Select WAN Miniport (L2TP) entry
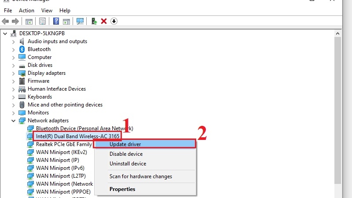The height and width of the screenshot is (198, 352). [x=61, y=176]
